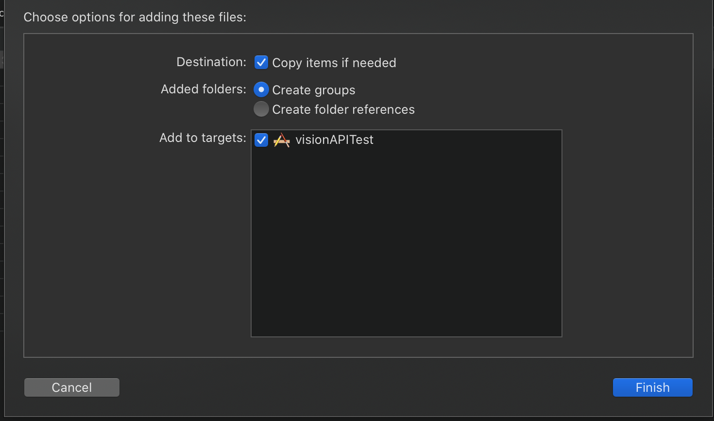
Task: Click blank area left of the Destination label
Action: click(97, 62)
